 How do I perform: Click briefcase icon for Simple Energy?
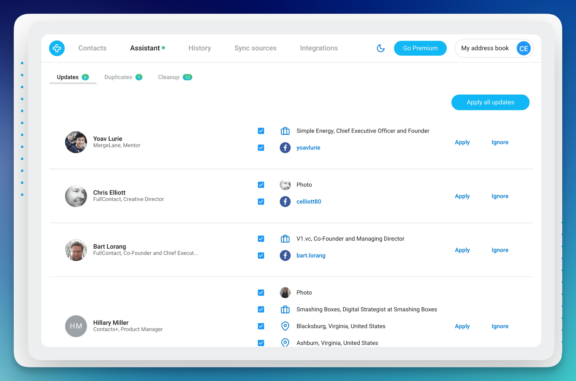click(285, 131)
